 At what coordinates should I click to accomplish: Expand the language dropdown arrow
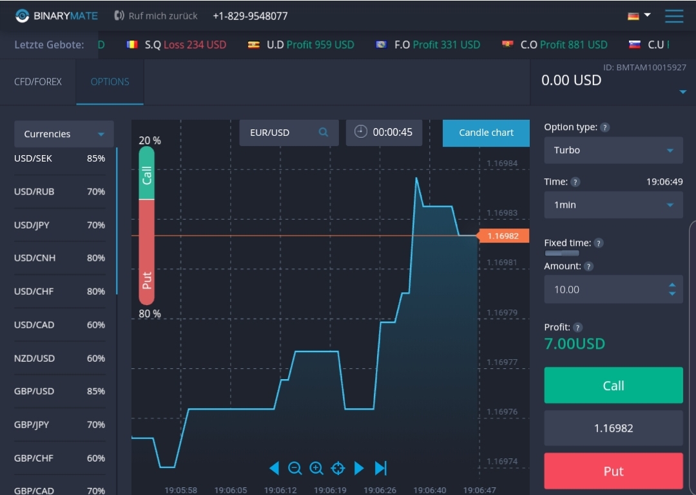(x=647, y=15)
